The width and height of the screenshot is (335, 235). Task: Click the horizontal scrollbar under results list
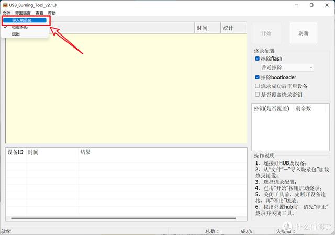[x=124, y=218]
